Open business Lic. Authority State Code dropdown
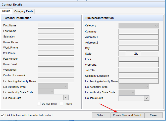This screenshot has height=121, width=166. (127, 92)
